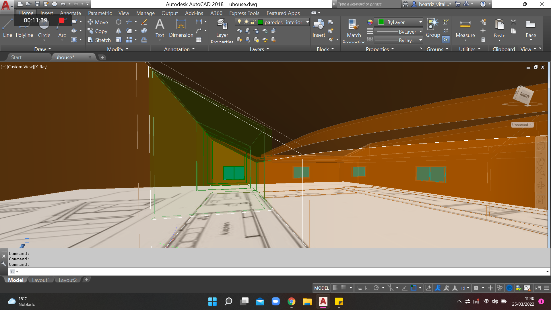This screenshot has width=551, height=310.
Task: Toggle snap mode in status bar
Action: [x=344, y=288]
